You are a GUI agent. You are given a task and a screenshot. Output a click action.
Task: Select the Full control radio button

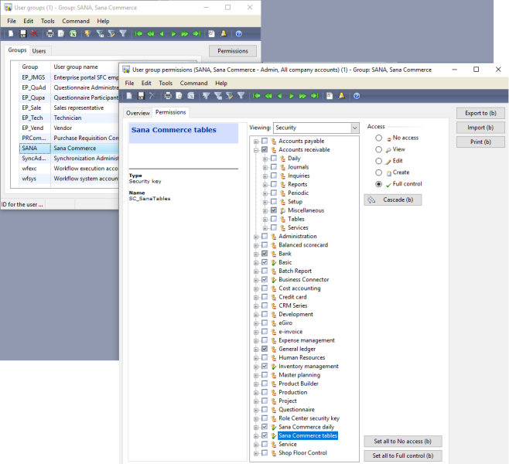click(378, 184)
